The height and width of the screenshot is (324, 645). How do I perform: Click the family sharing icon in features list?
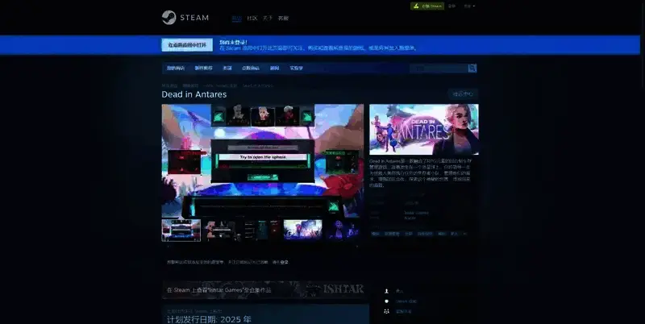[387, 310]
